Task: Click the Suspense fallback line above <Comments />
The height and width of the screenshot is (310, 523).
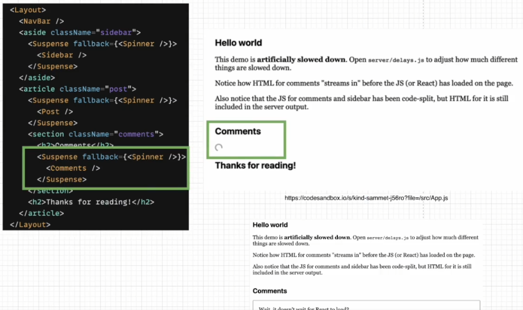Action: coord(111,157)
